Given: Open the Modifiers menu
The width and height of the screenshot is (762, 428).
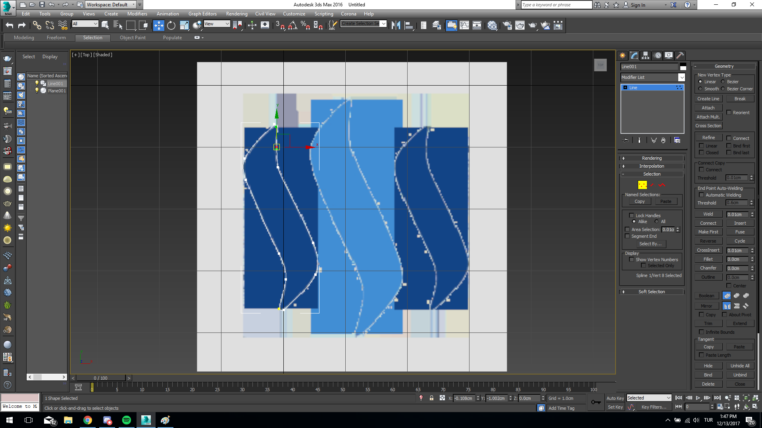Looking at the screenshot, I should (x=137, y=14).
